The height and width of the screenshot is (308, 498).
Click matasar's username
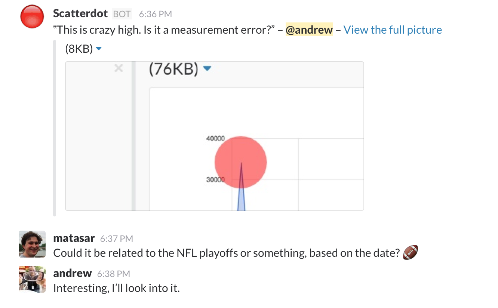[x=74, y=238]
